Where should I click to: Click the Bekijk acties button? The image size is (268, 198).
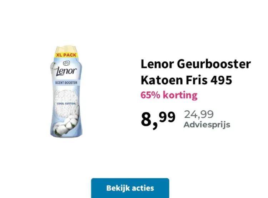[130, 188]
